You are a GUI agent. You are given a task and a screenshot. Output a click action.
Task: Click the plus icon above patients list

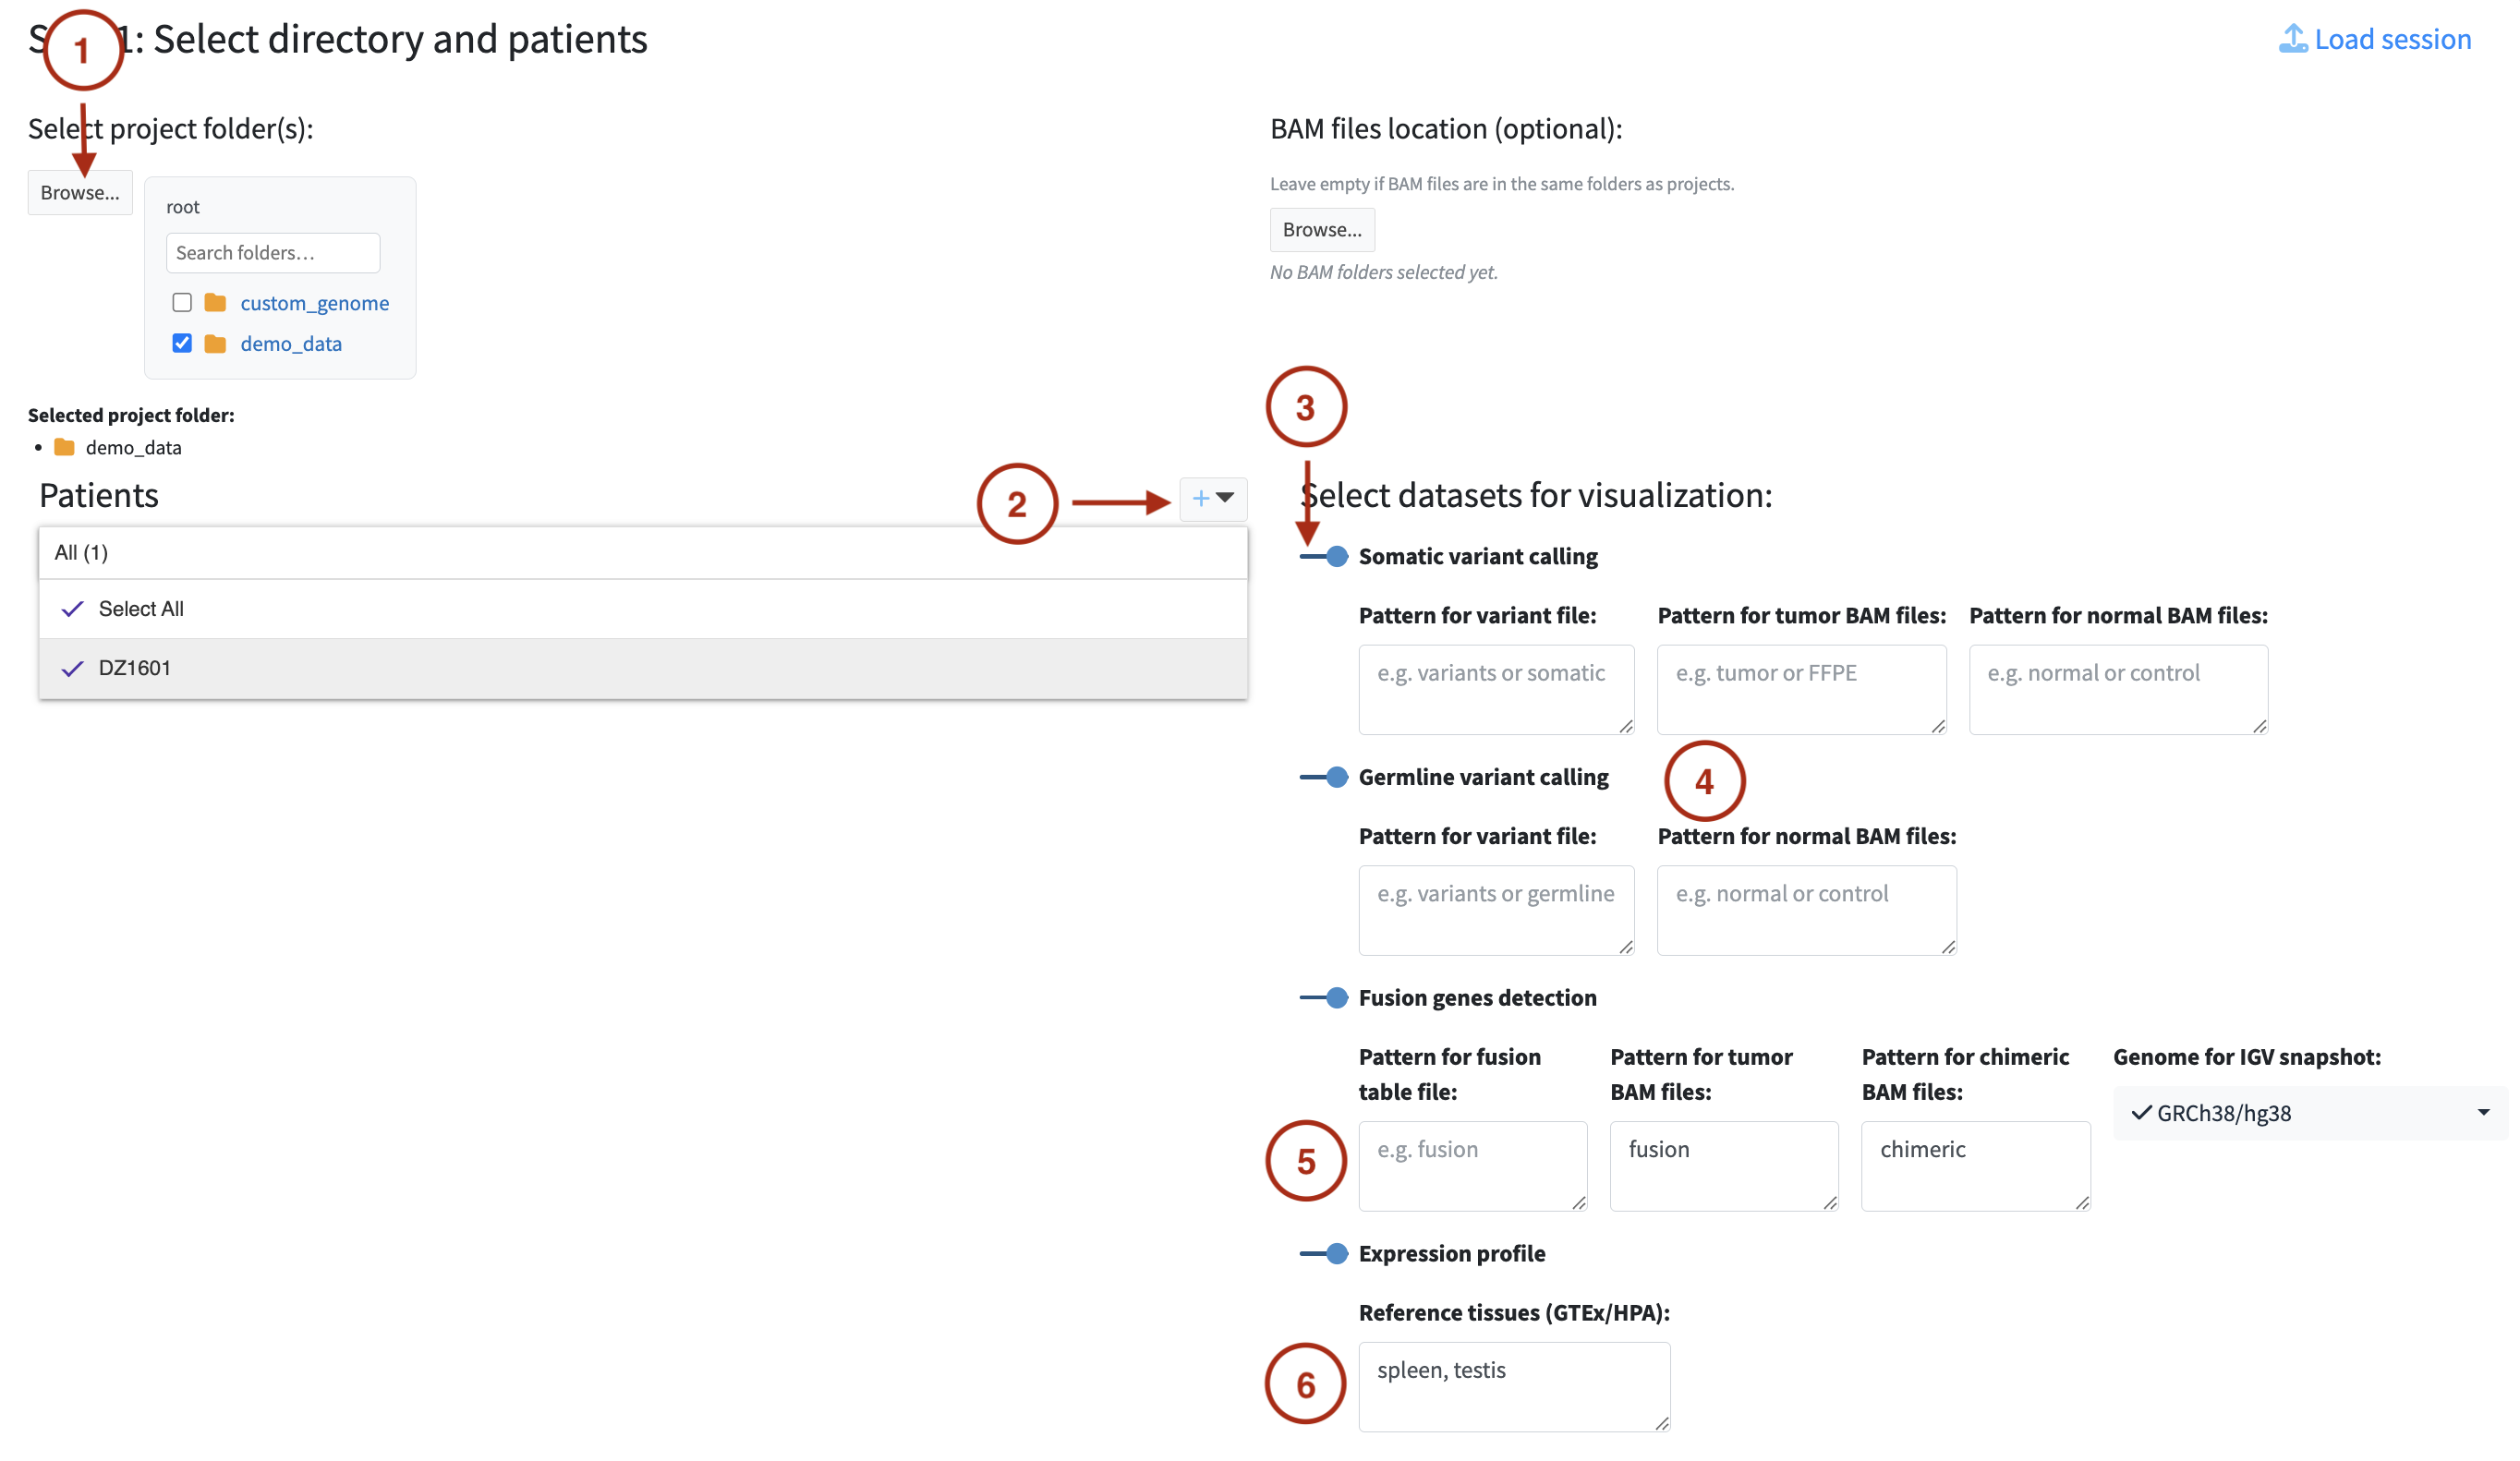1201,498
